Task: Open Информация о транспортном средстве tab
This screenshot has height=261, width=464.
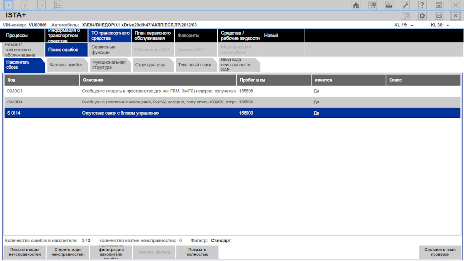Action: (66, 35)
